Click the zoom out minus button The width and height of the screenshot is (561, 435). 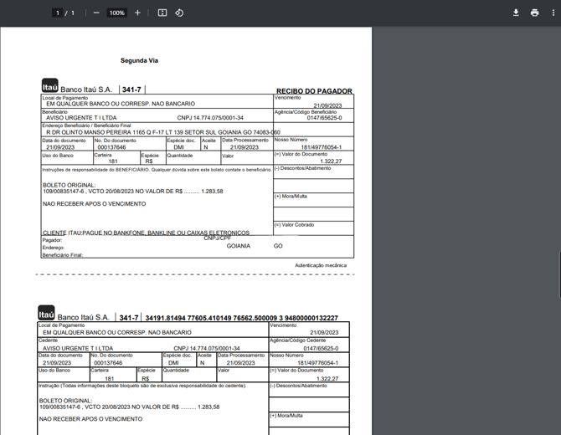point(96,13)
